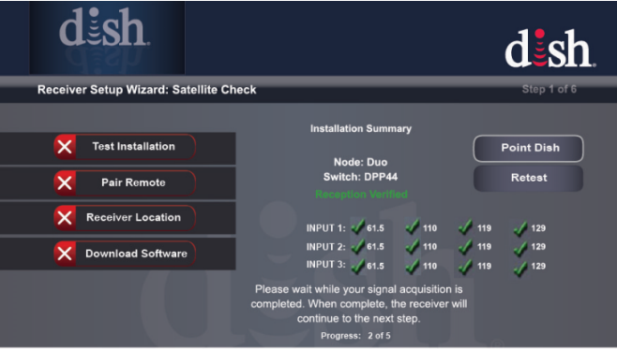Click the INPUT 3 checkmark for 129
Screen dimensions: 617x349
pyautogui.click(x=520, y=269)
